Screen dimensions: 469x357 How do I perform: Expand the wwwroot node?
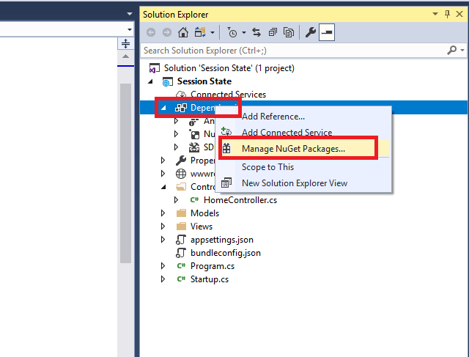point(163,174)
